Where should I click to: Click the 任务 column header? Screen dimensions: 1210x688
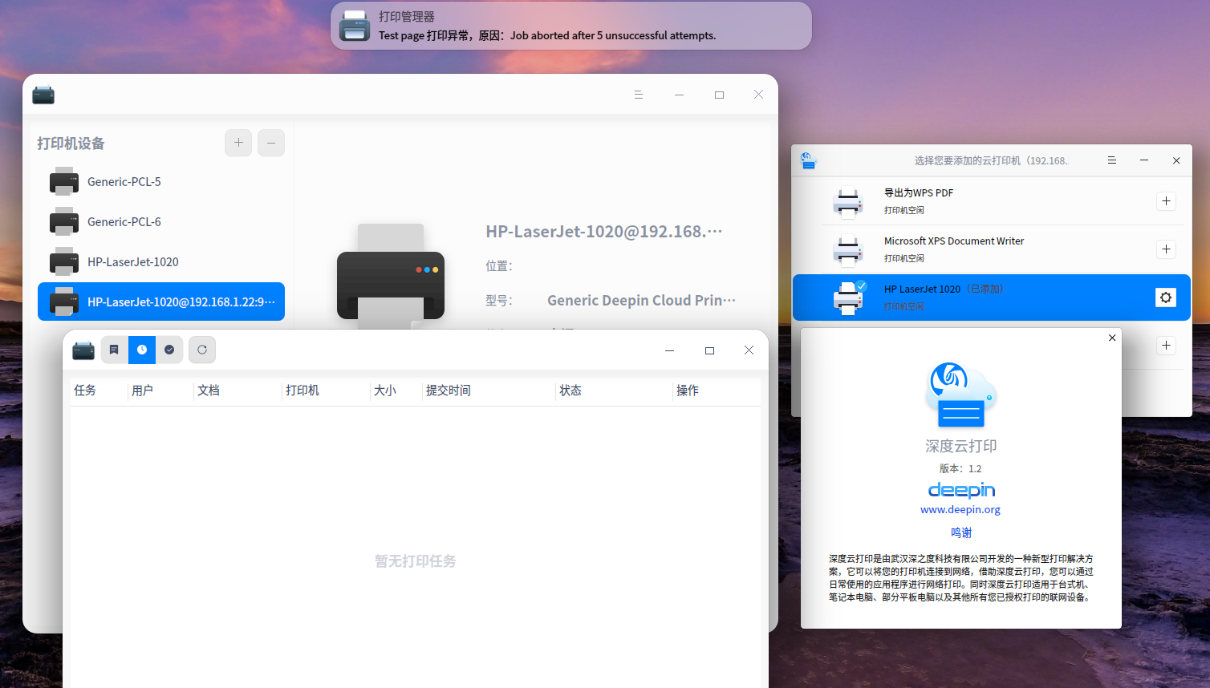click(85, 391)
